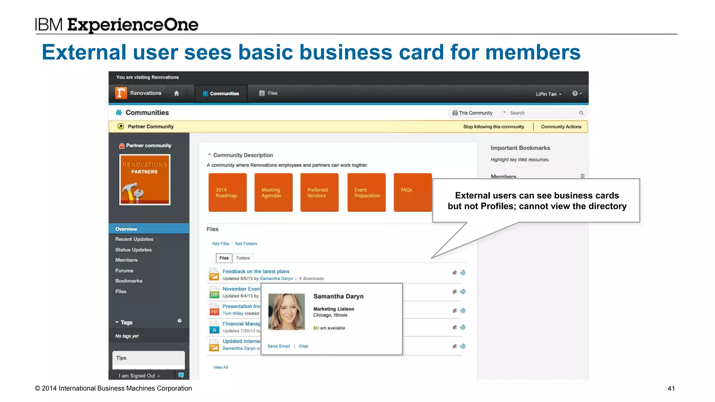
Task: Select Members in the sidebar
Action: [x=126, y=260]
